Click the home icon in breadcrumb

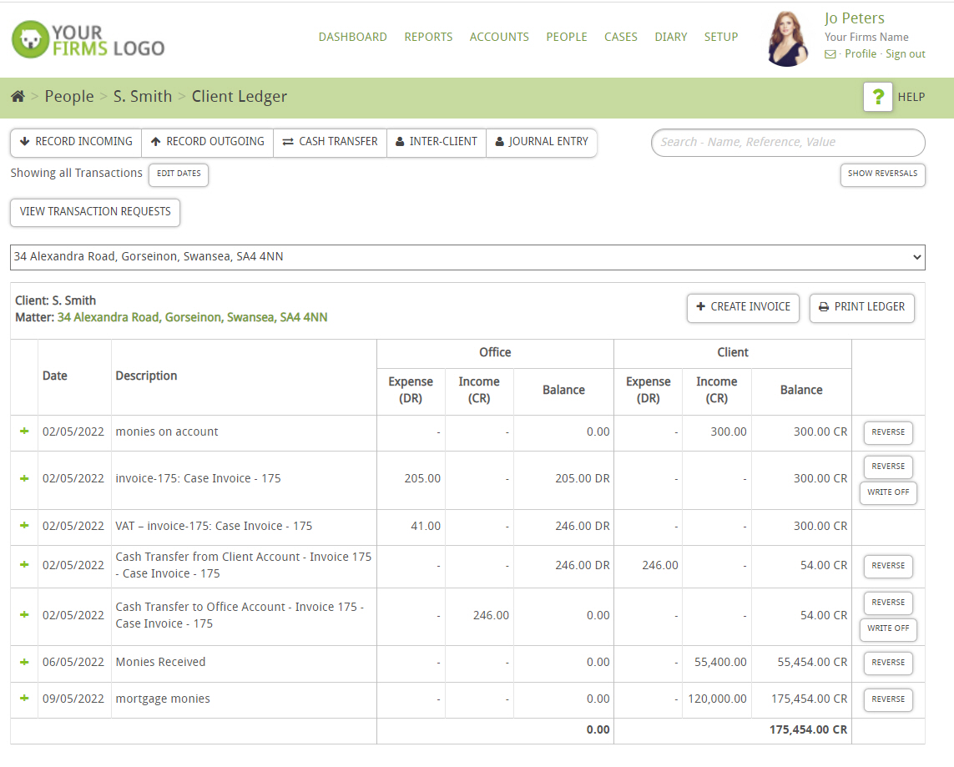[18, 97]
